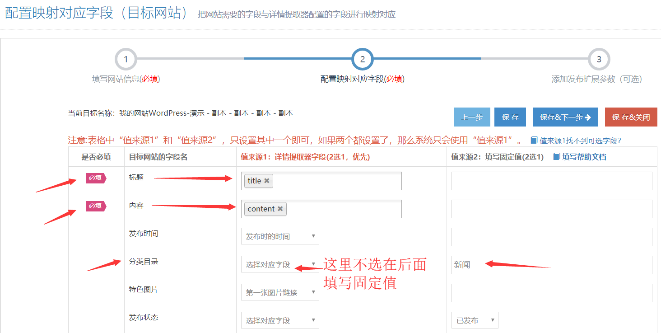Jump to step 3 circle 添加发布扩展参数
Viewport: 661px width, 333px height.
point(599,59)
